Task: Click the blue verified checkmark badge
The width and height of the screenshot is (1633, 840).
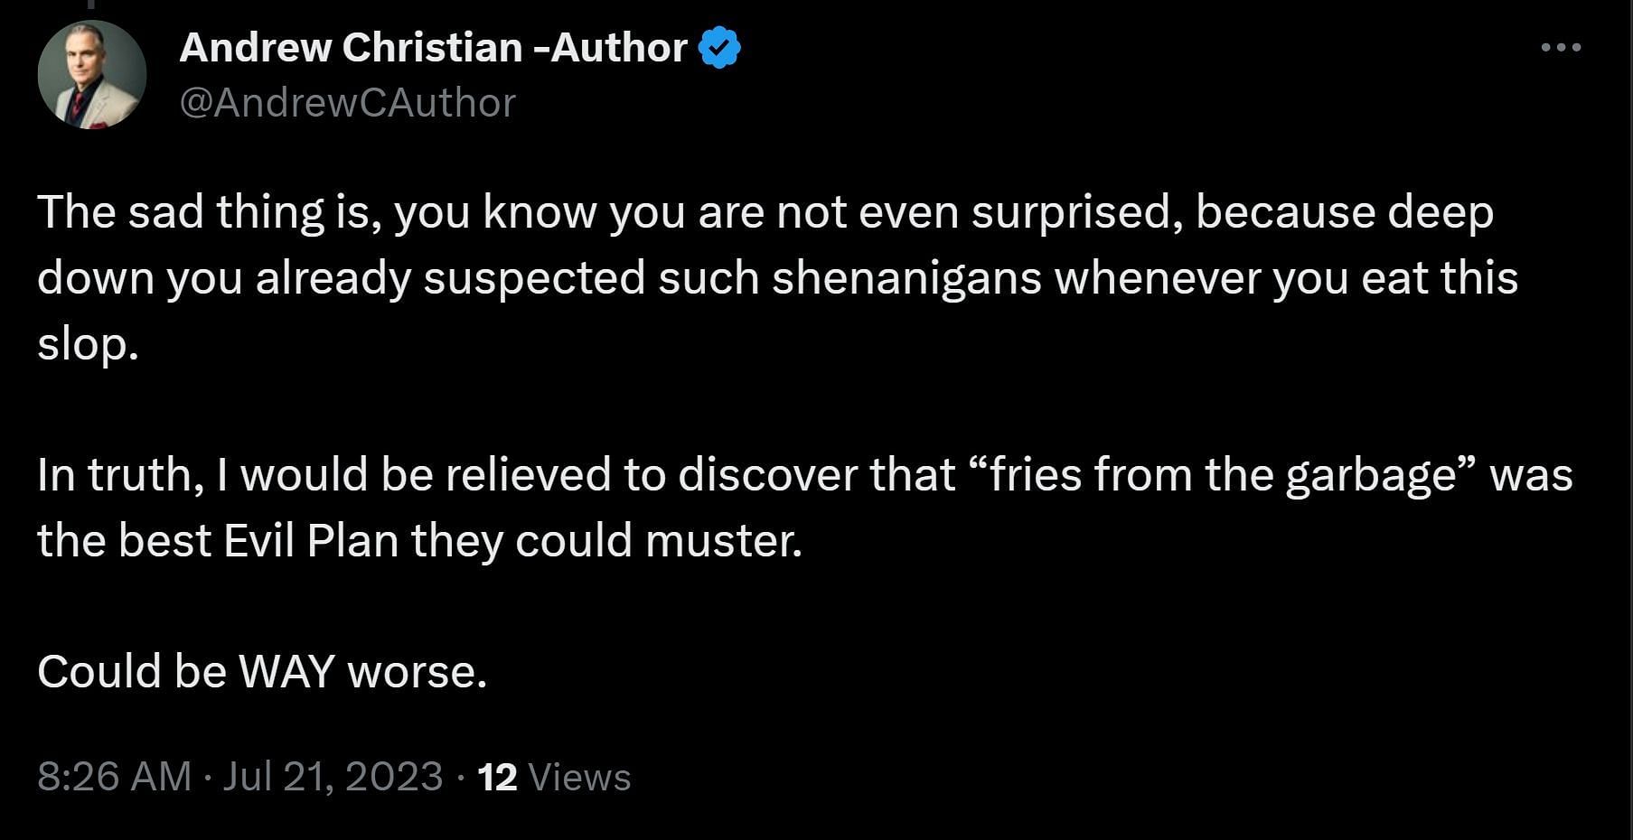Action: click(720, 48)
